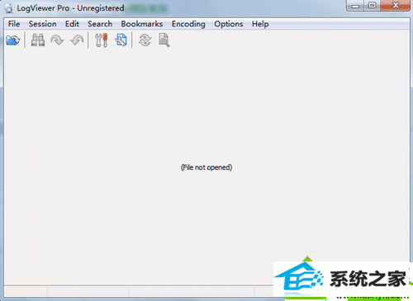Click the Find Previous arrow icon
This screenshot has height=301, width=413.
77,40
